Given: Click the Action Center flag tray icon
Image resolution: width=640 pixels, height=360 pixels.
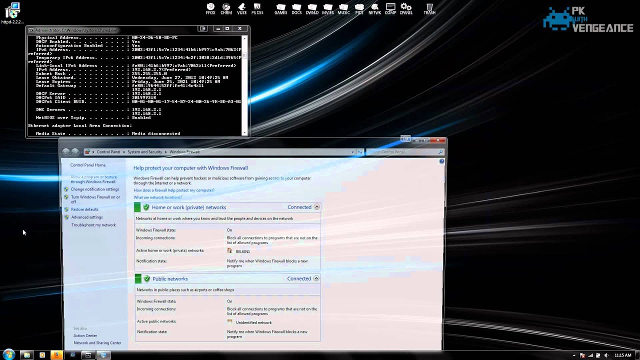Looking at the screenshot, I should pos(582,355).
